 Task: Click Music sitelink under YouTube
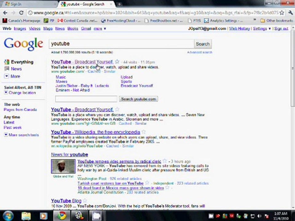point(61,77)
